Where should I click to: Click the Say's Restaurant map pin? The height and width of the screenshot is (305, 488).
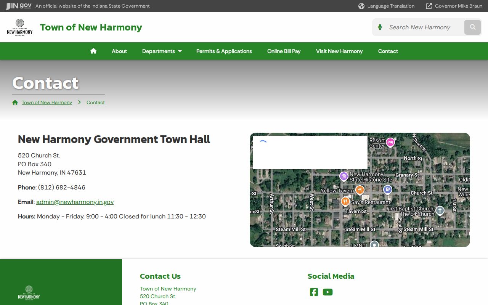point(345,201)
